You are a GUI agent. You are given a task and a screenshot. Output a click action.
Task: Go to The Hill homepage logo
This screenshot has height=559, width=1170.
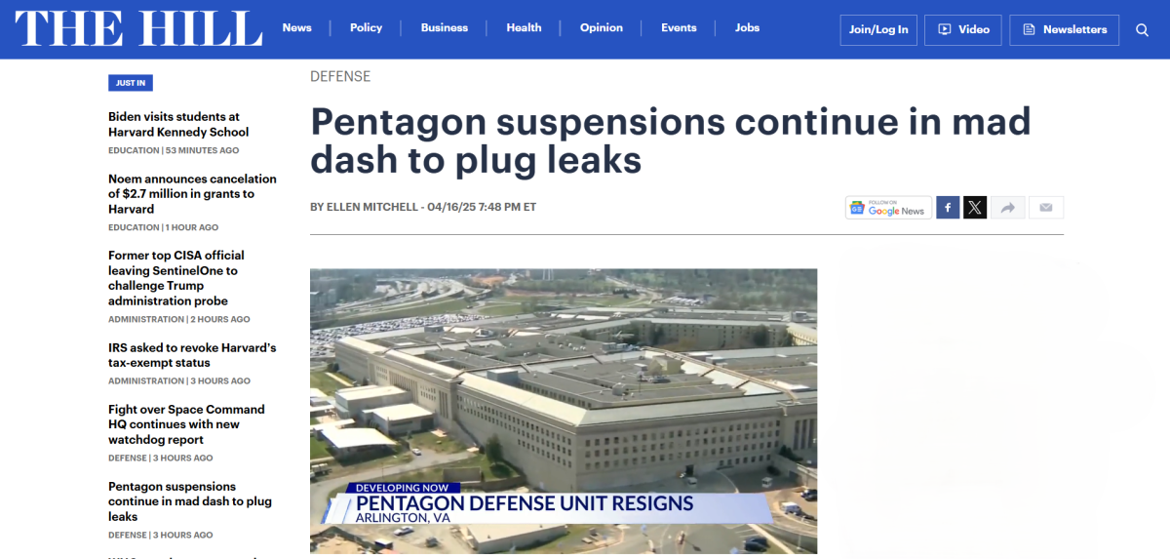tap(138, 29)
